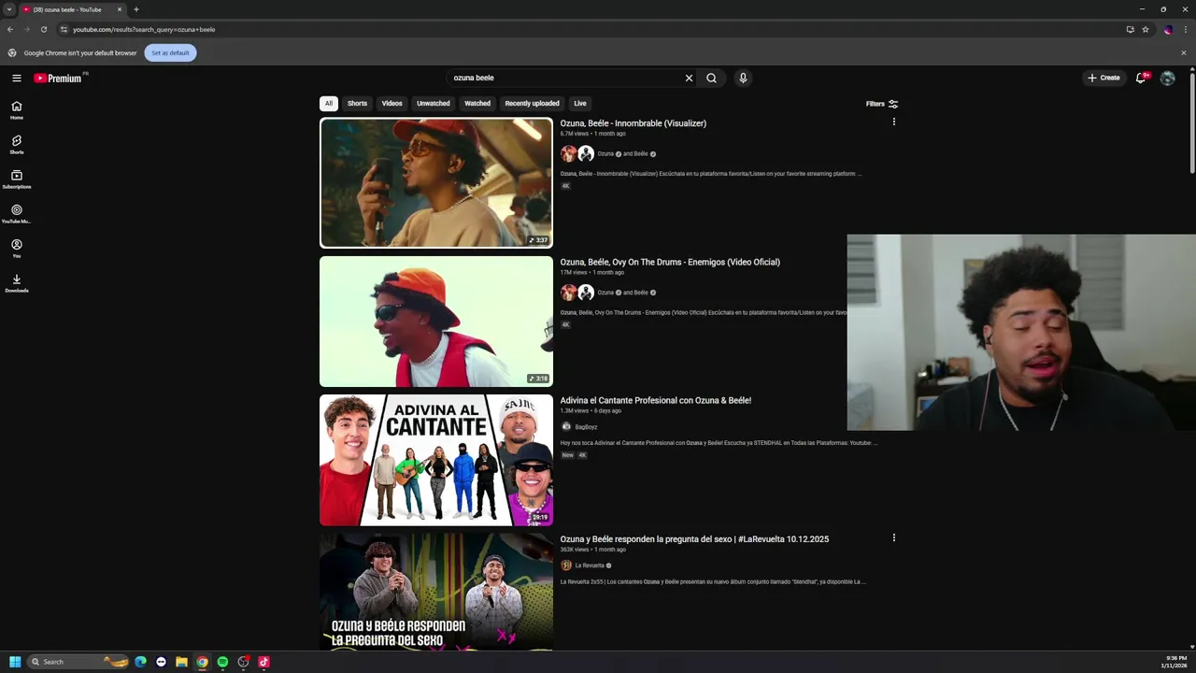The image size is (1196, 673).
Task: Open Adivina el Cantante Profesional title
Action: point(656,400)
